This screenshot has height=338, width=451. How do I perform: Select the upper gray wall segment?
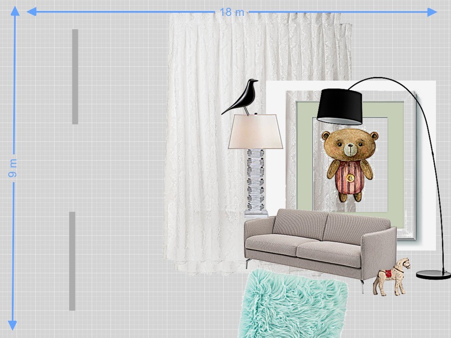pos(75,77)
